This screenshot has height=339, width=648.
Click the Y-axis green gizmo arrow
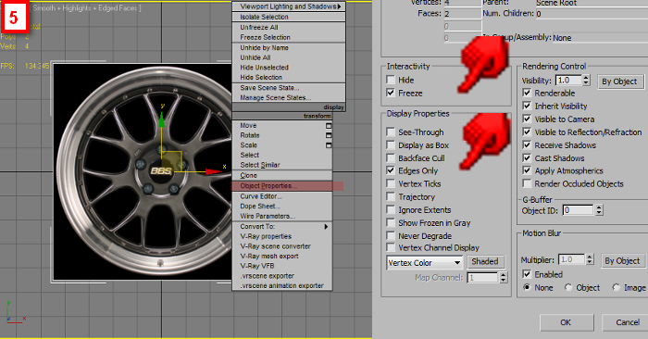click(162, 119)
